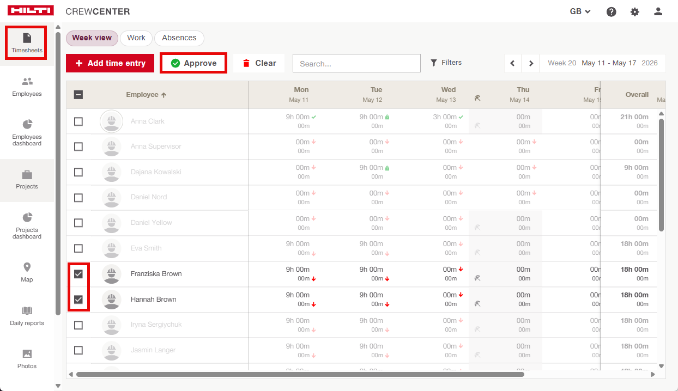The image size is (678, 391).
Task: Click Anna Clark's overall 21h 00m total
Action: point(634,117)
